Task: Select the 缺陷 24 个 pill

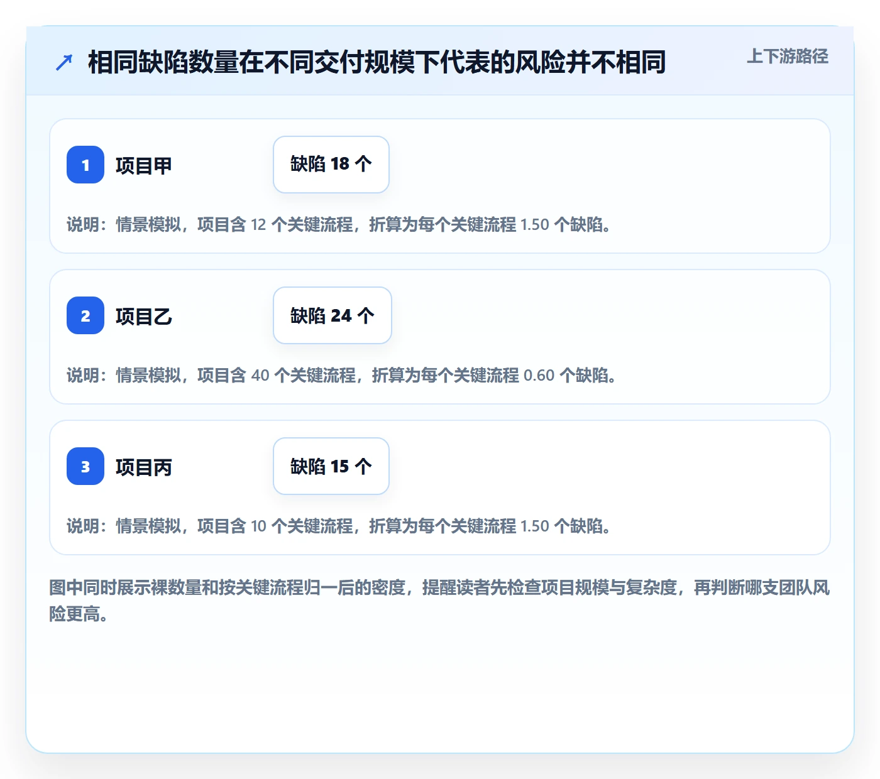Action: [x=333, y=315]
